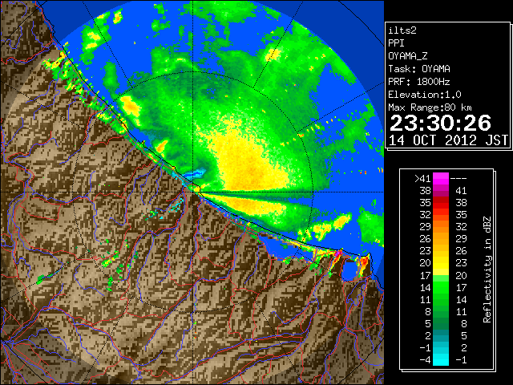The width and height of the screenshot is (513, 385).
Task: Pick the red 35–38 dBZ legend swatch
Action: pyautogui.click(x=441, y=203)
